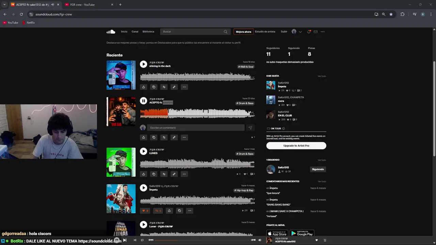Open Estudio de artista

[265, 32]
